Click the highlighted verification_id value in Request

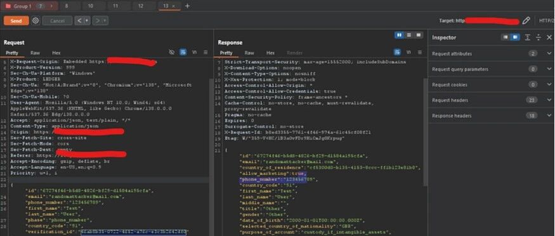(x=133, y=232)
